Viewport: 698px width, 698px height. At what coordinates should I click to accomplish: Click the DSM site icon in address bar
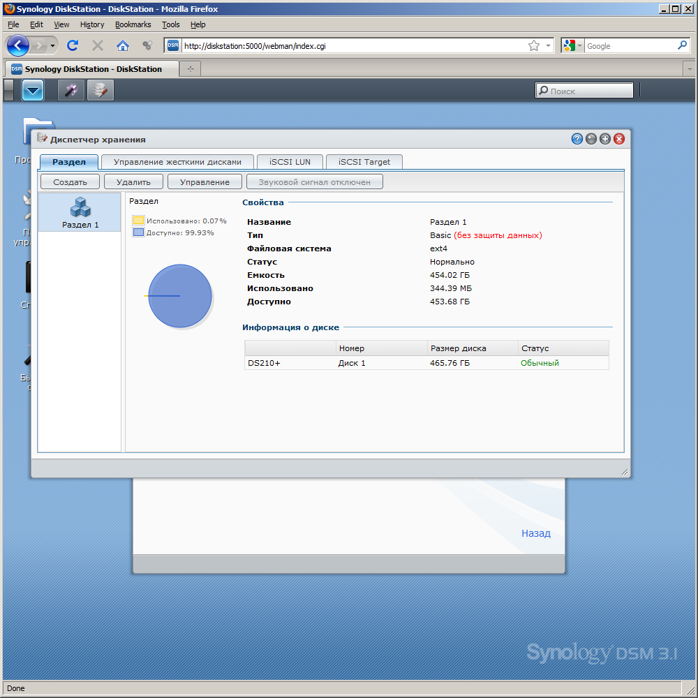tap(173, 45)
